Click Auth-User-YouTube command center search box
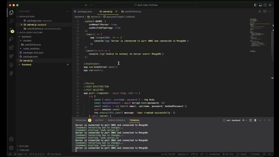 146,5
